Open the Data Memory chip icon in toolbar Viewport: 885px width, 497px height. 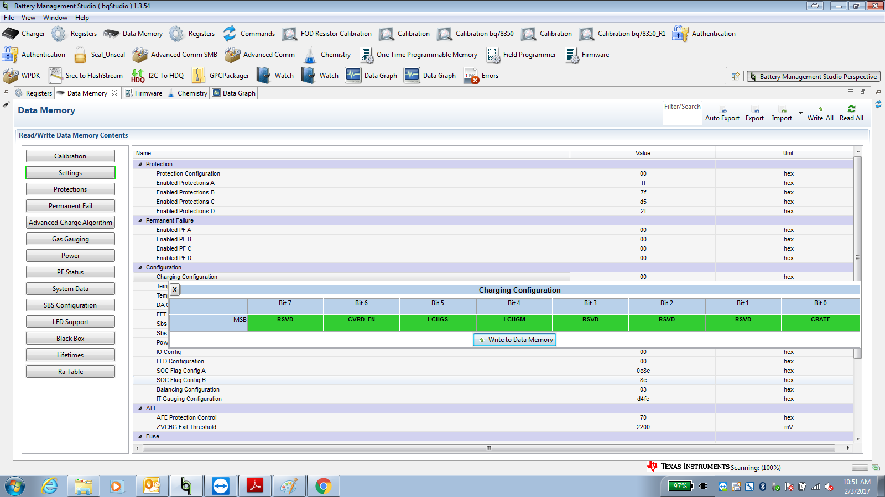point(111,34)
